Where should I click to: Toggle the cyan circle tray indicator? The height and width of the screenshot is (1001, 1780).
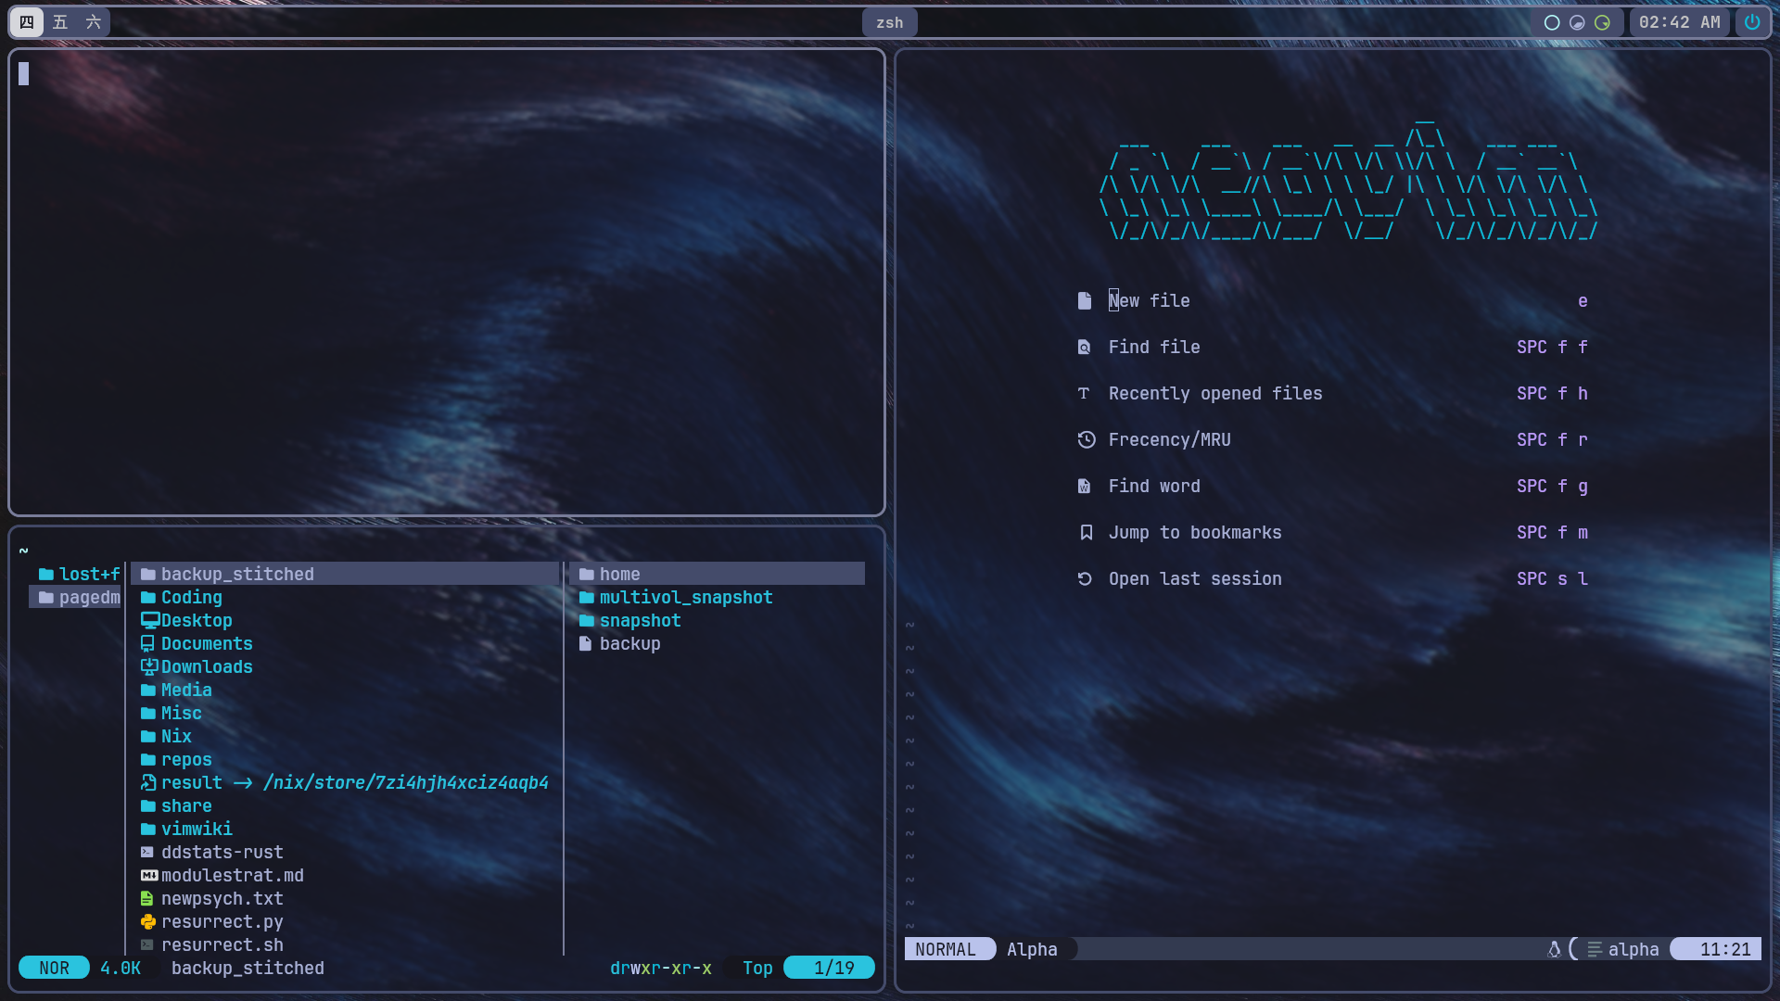(1552, 22)
